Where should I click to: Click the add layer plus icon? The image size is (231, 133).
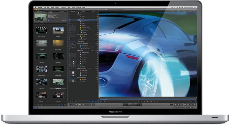[x=70, y=101]
